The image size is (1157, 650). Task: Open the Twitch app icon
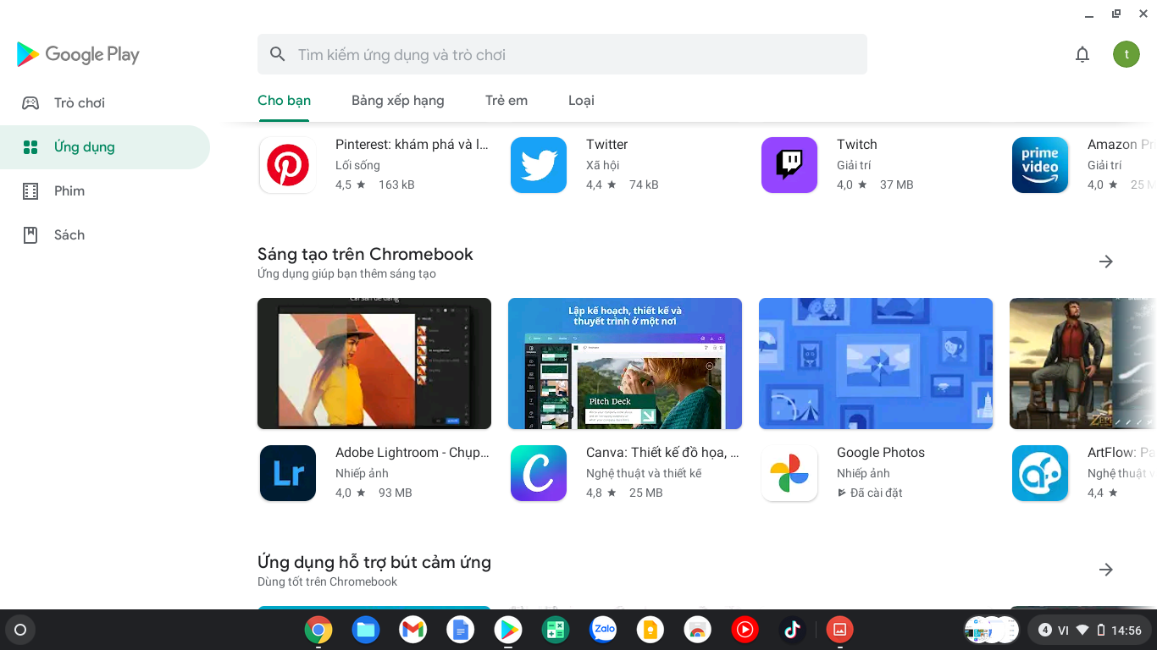pyautogui.click(x=789, y=165)
